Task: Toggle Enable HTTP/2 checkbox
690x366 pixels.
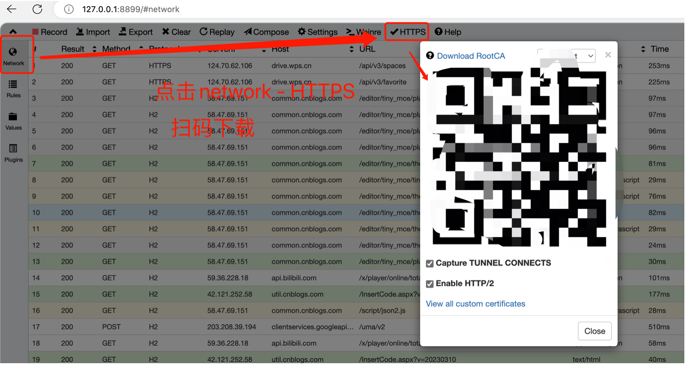Action: pos(430,284)
